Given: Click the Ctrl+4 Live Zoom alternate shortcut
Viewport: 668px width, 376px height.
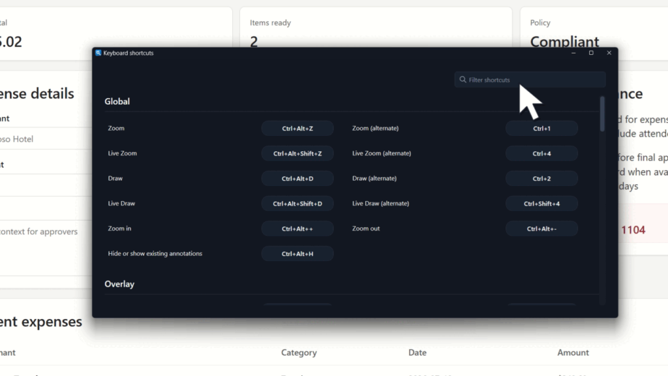Looking at the screenshot, I should [541, 153].
